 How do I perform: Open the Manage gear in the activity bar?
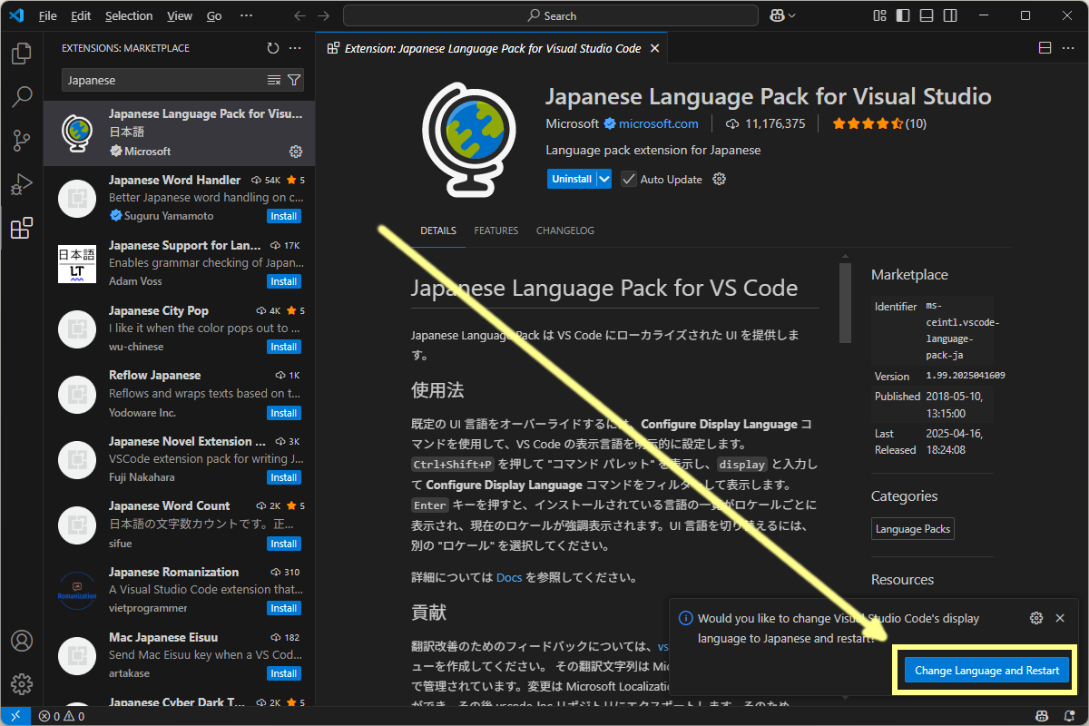(21, 683)
